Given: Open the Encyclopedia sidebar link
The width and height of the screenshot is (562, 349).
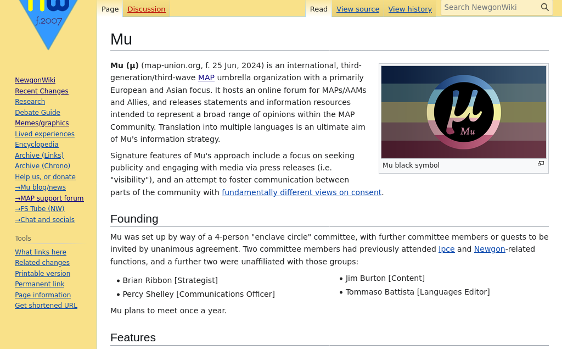Looking at the screenshot, I should (37, 145).
